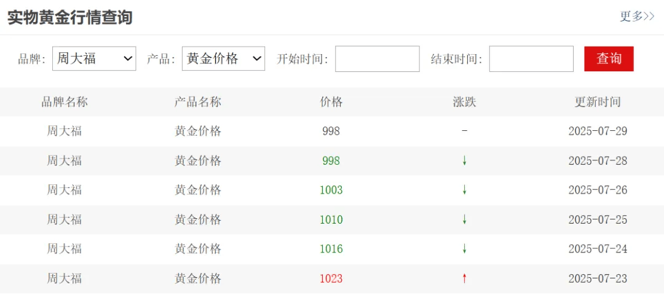Click the 开始时间 input field
Screen dimensions: 664x295
click(x=377, y=59)
